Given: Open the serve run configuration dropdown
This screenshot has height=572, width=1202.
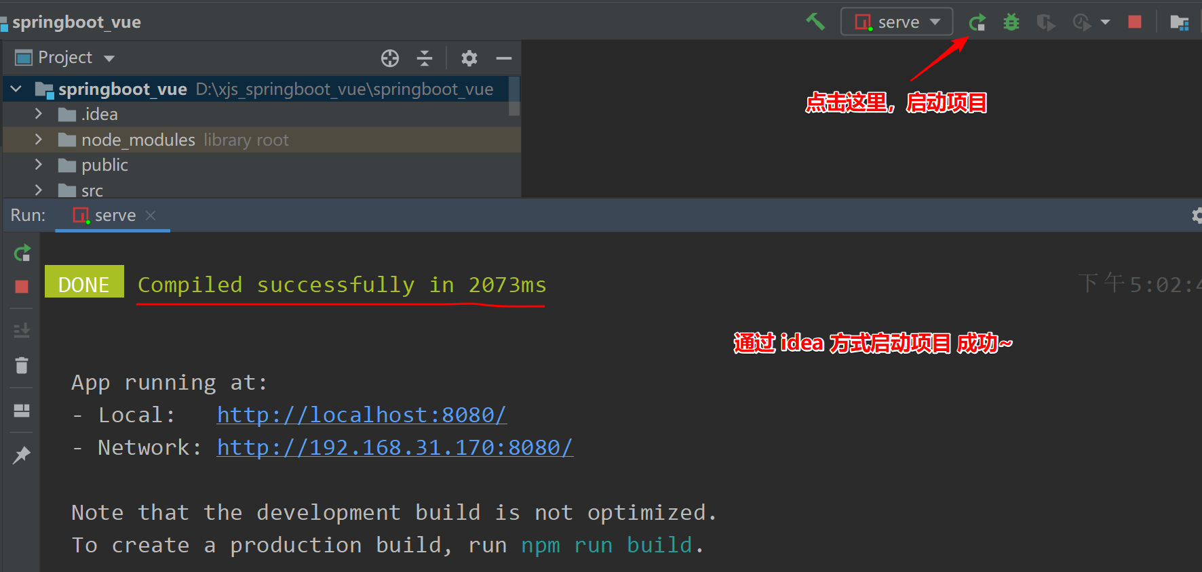Looking at the screenshot, I should 897,22.
